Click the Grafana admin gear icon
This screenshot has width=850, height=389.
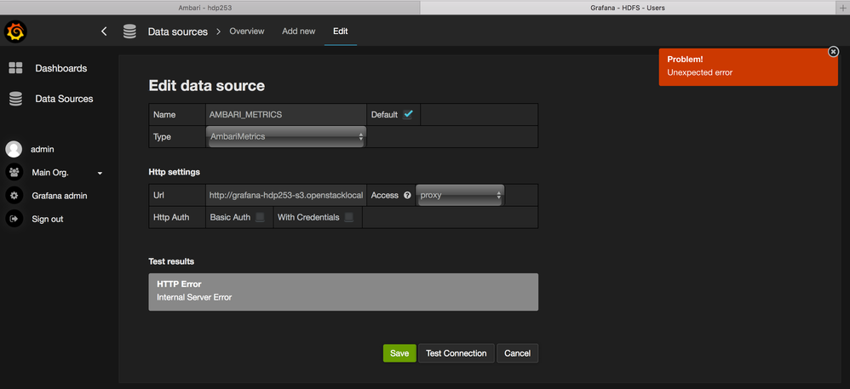[x=14, y=196]
